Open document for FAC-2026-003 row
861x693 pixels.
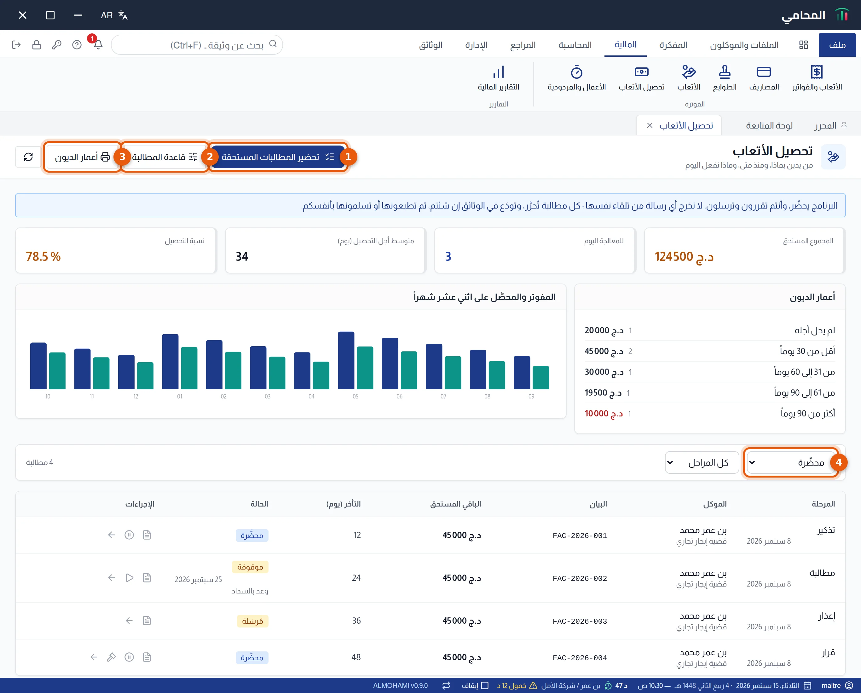(147, 620)
